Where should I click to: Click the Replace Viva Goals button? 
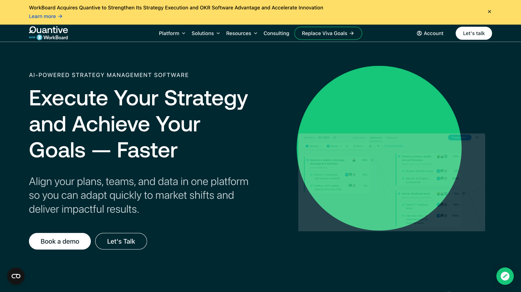point(328,33)
